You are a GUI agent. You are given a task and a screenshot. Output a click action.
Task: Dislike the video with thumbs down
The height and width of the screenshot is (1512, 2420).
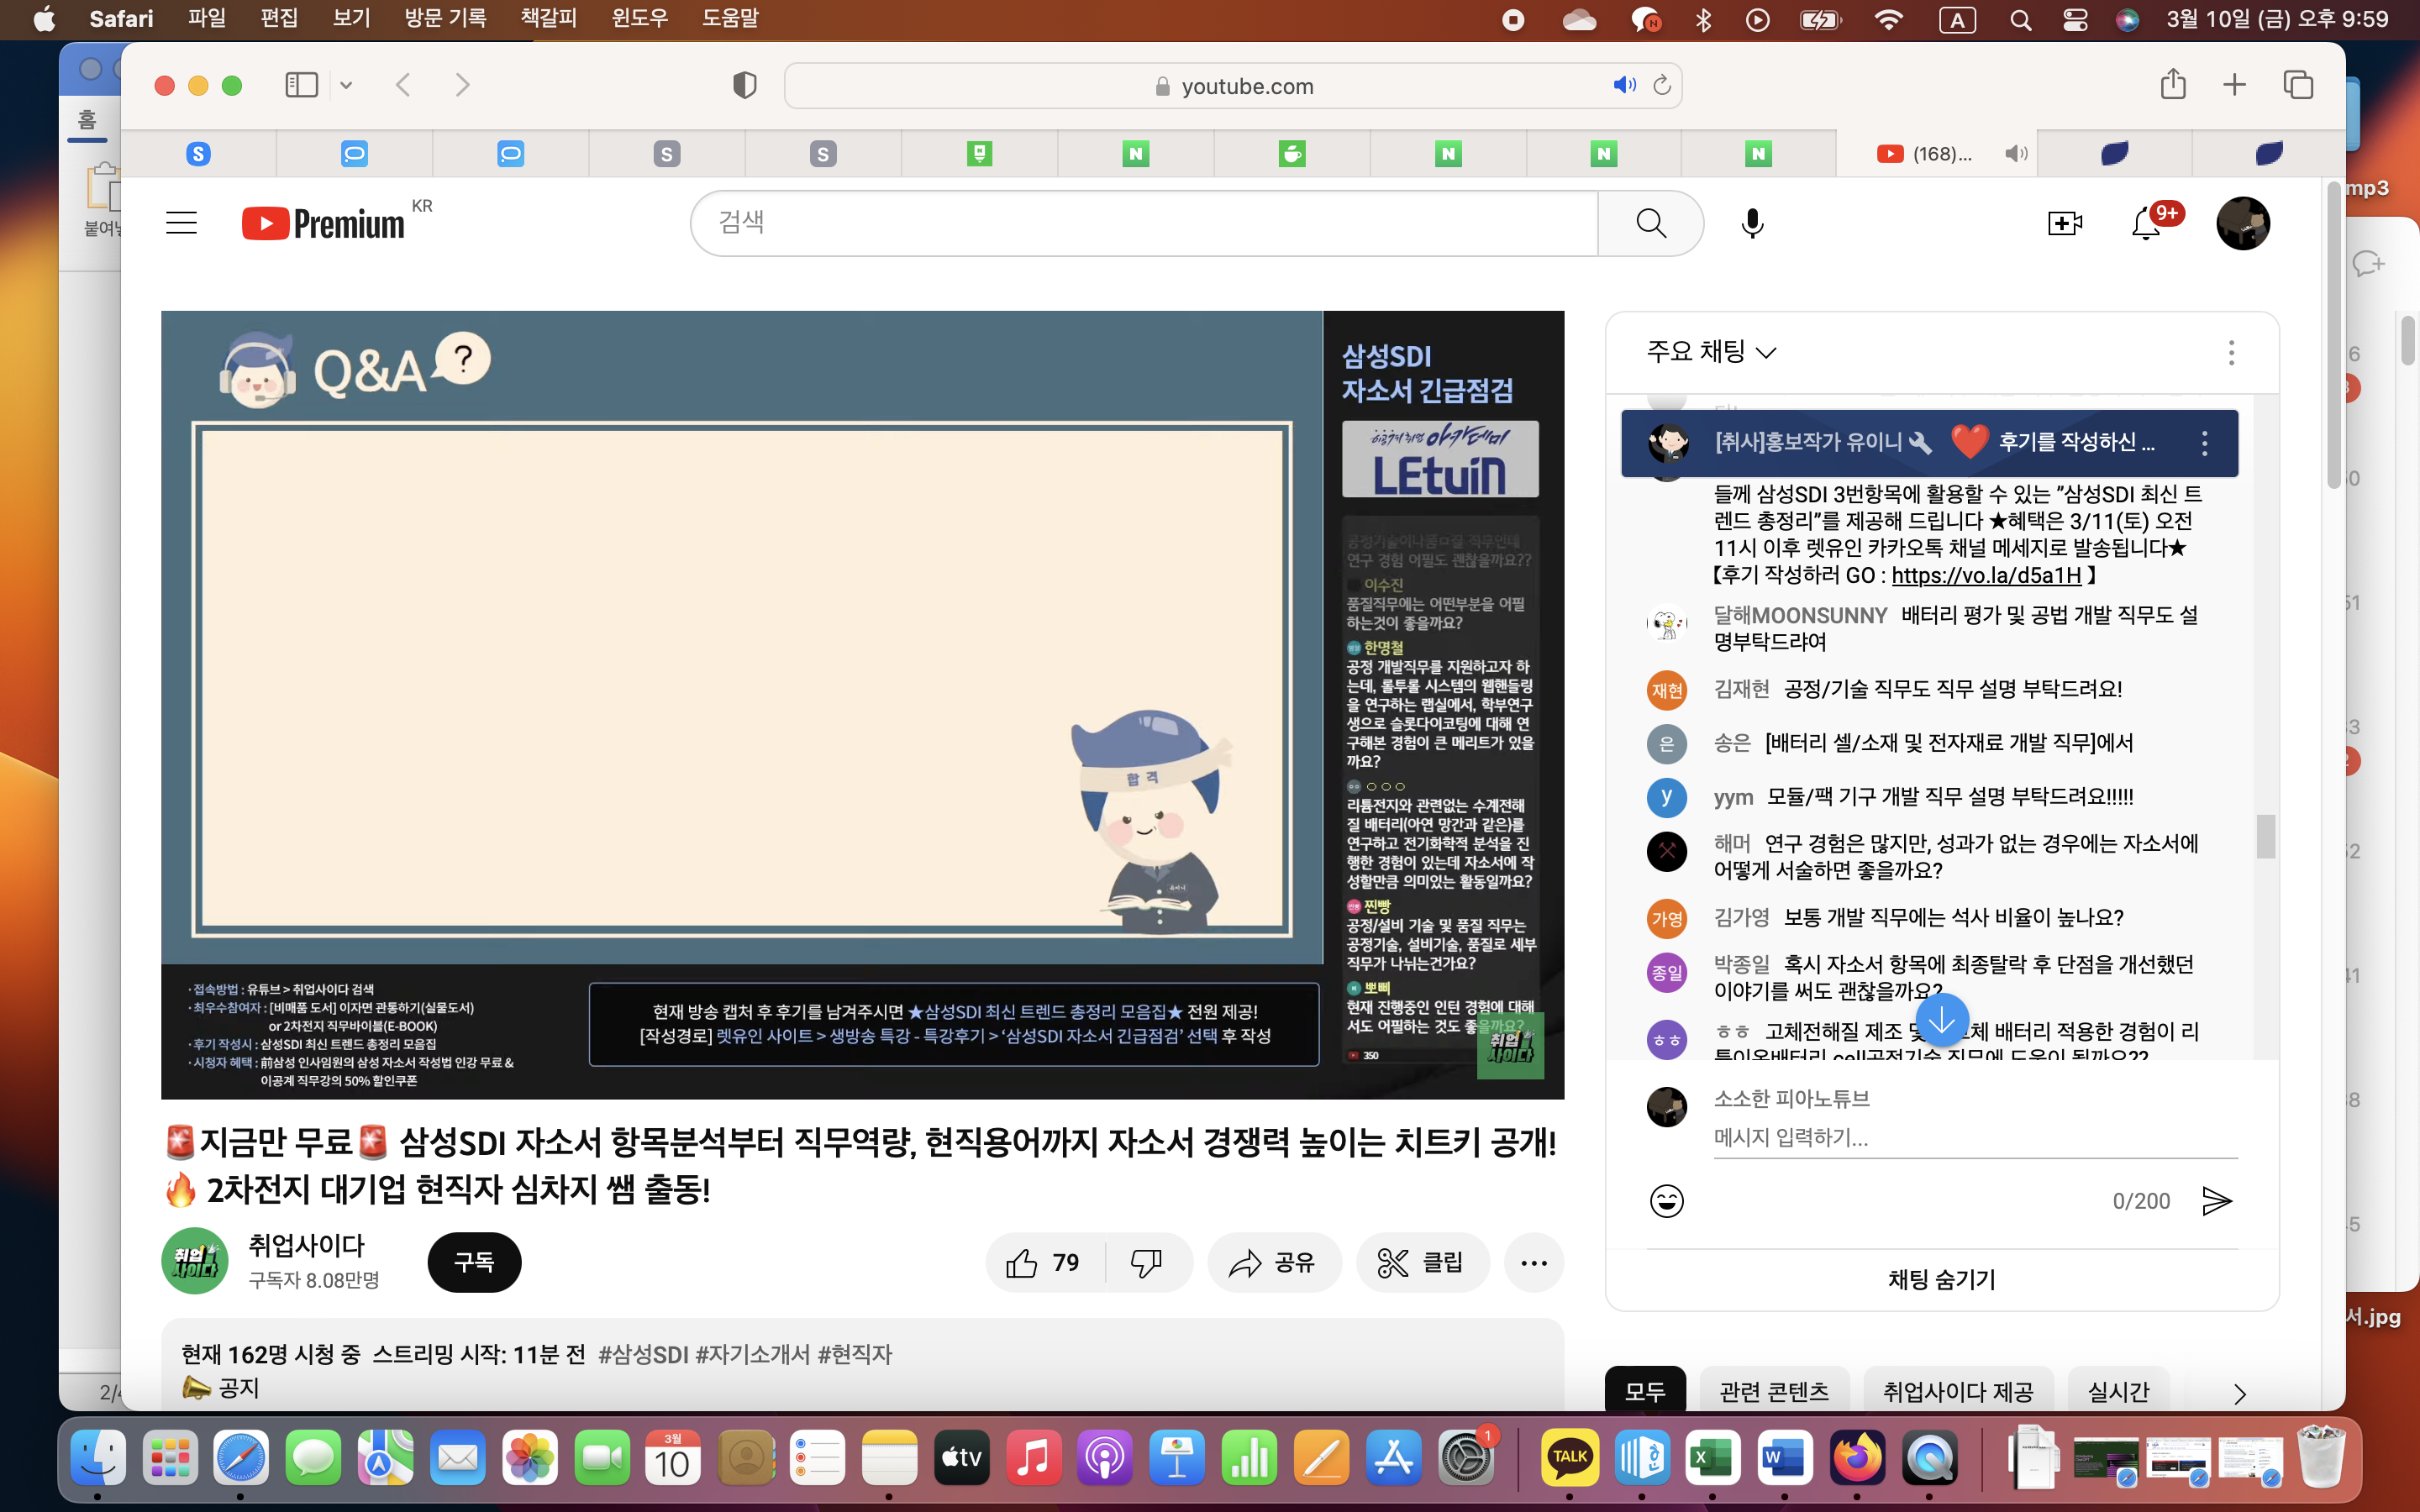coord(1146,1263)
